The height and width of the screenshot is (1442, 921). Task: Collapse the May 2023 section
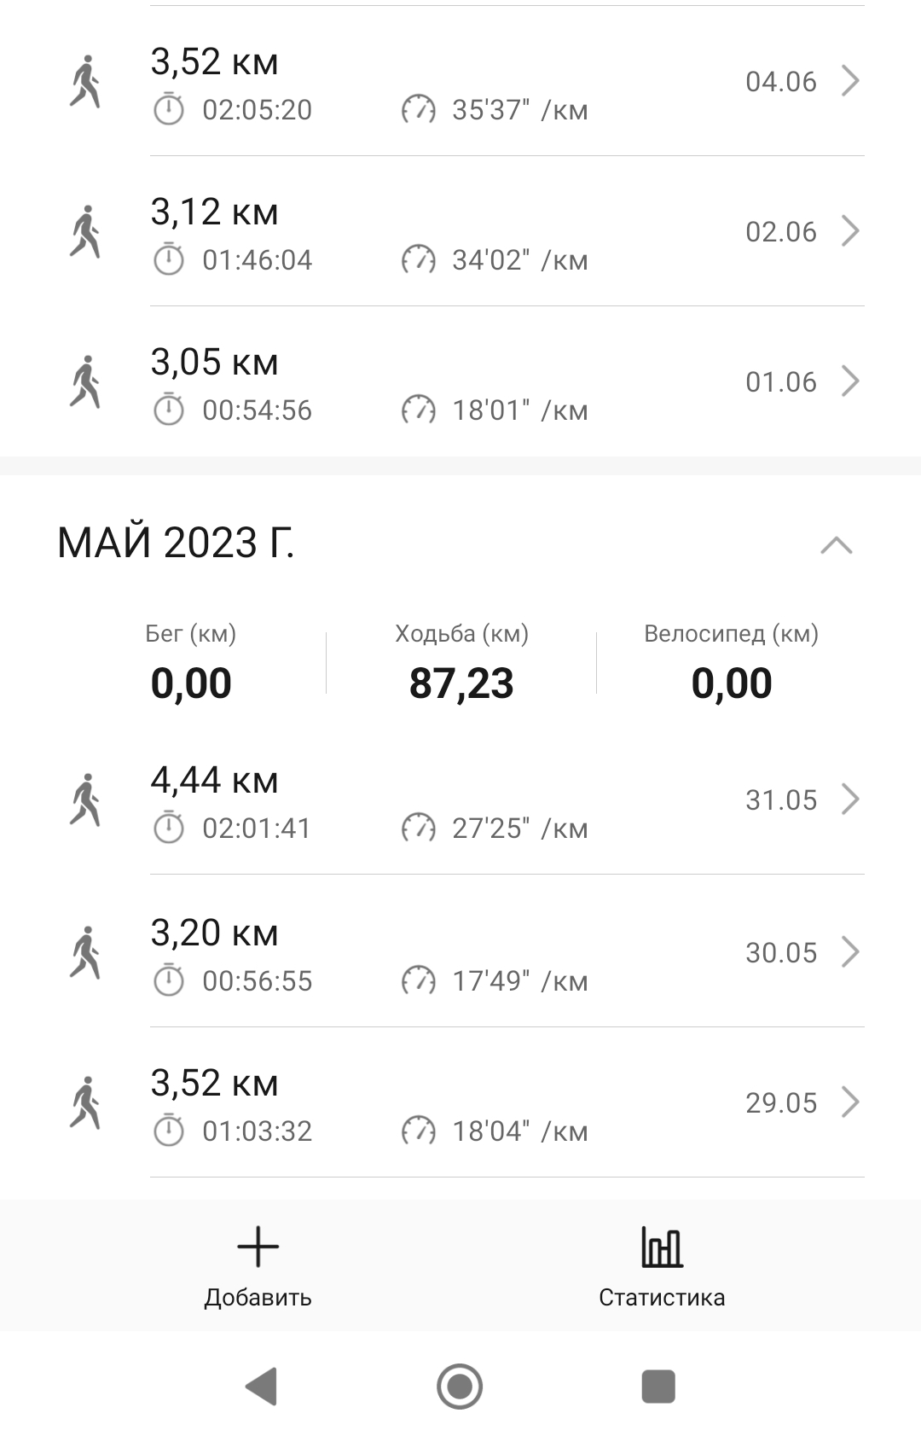(x=836, y=544)
